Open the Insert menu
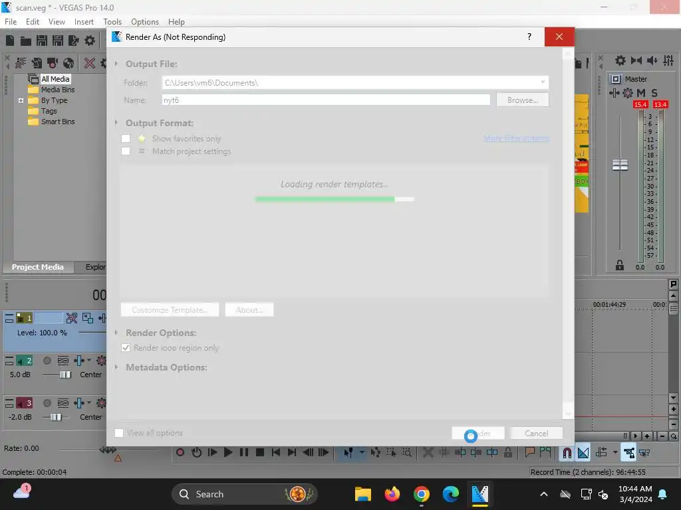The height and width of the screenshot is (510, 681). (x=84, y=22)
